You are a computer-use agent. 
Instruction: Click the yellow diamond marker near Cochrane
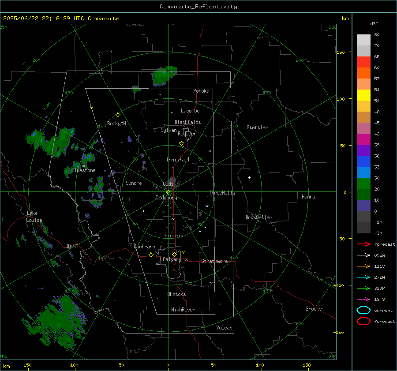pos(151,255)
